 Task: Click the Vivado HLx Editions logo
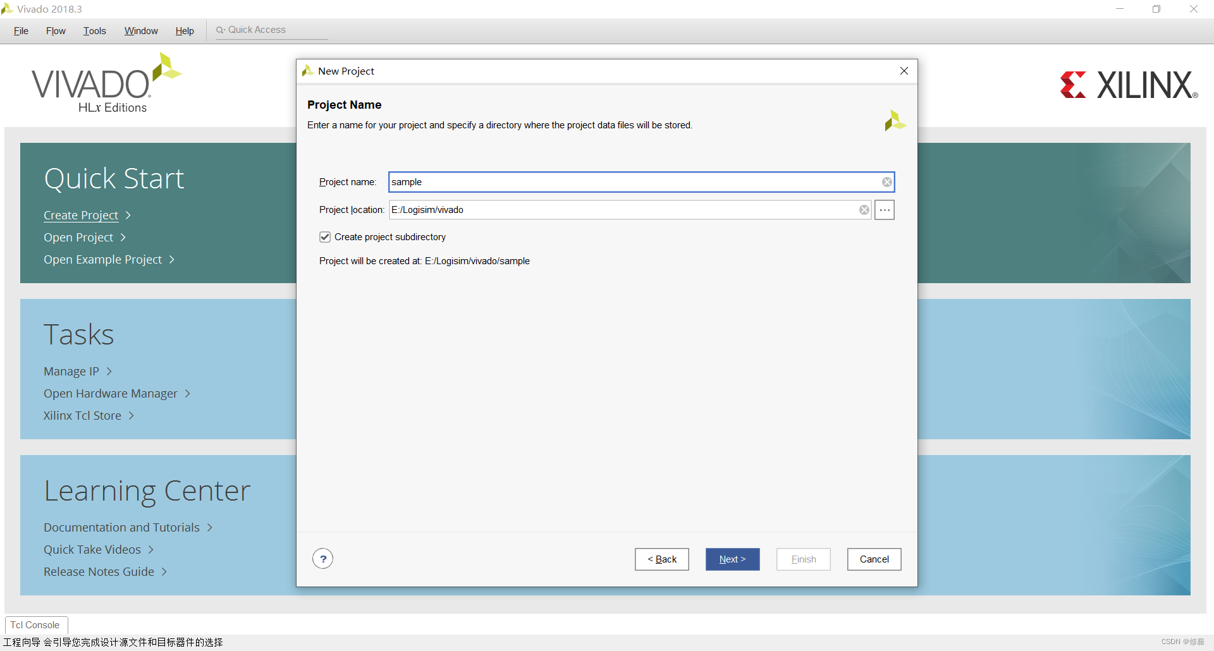pyautogui.click(x=106, y=83)
